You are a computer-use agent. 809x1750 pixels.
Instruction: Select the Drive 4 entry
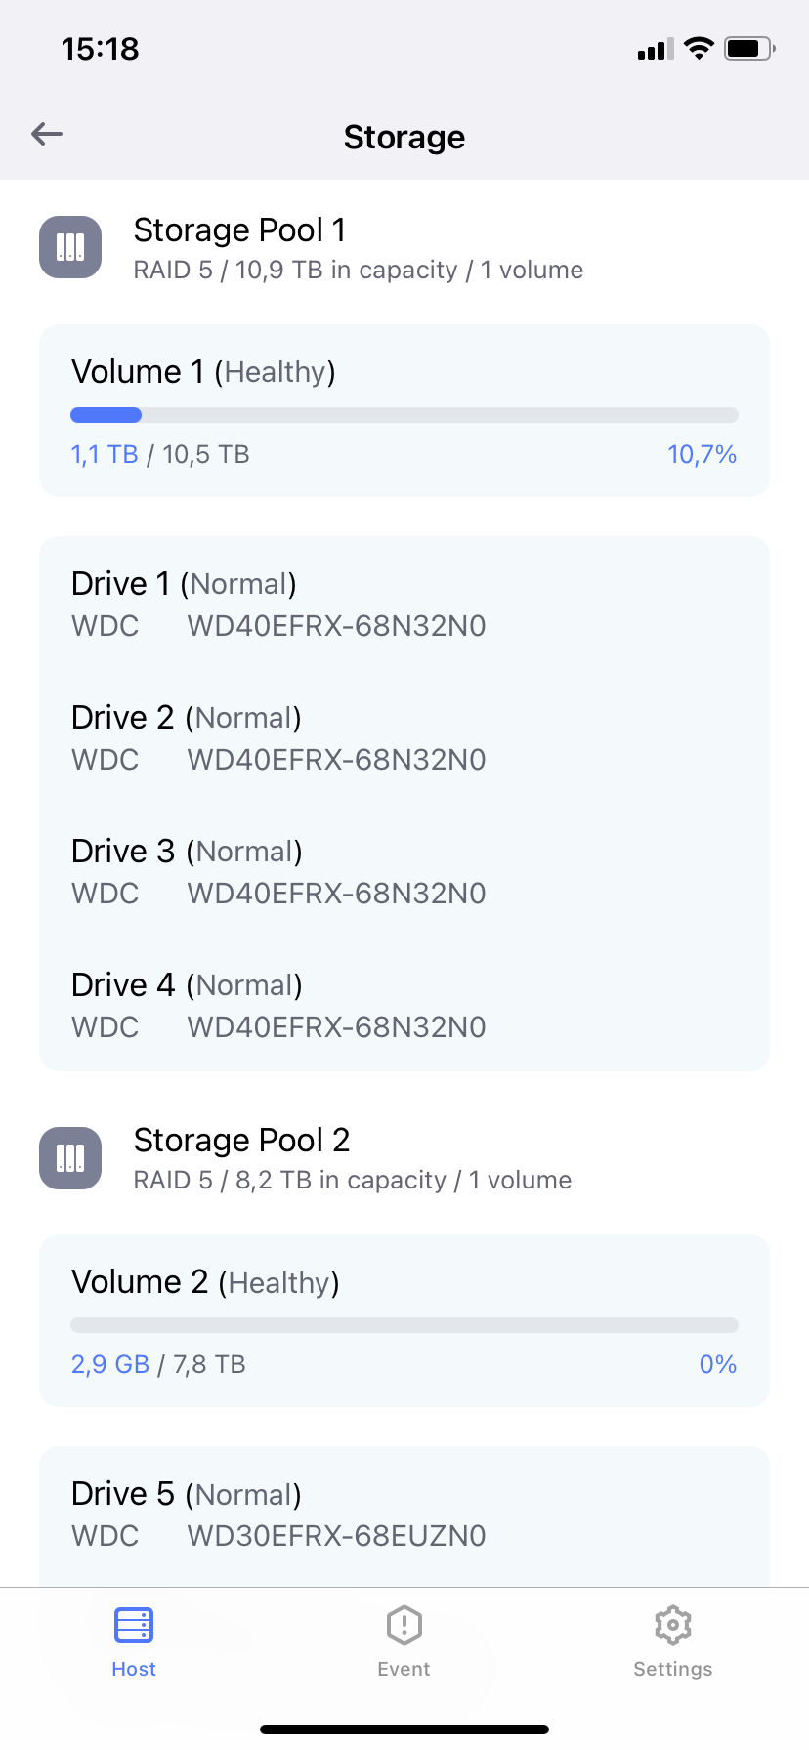[404, 1006]
